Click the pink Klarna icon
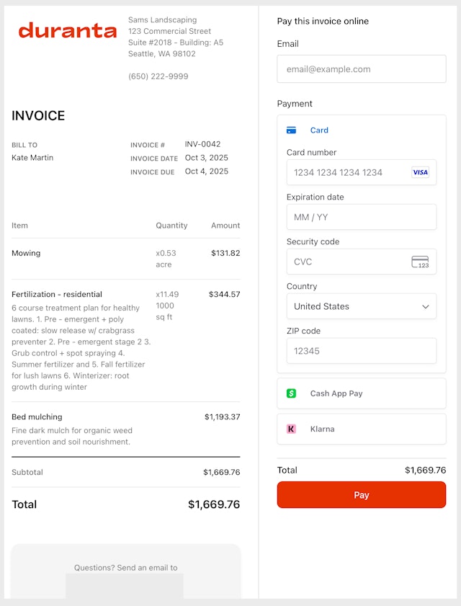The image size is (461, 606). tap(291, 429)
